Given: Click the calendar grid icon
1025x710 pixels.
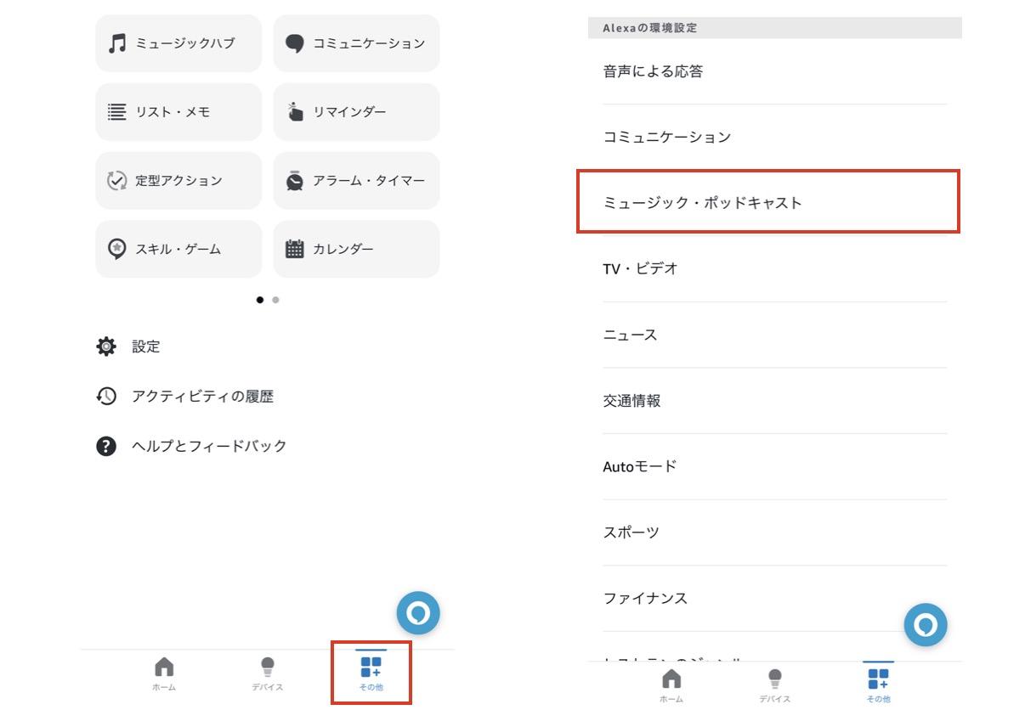Looking at the screenshot, I should [295, 249].
